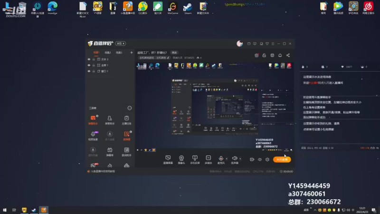Click the Steam icon in the taskbar

[x=34, y=210]
